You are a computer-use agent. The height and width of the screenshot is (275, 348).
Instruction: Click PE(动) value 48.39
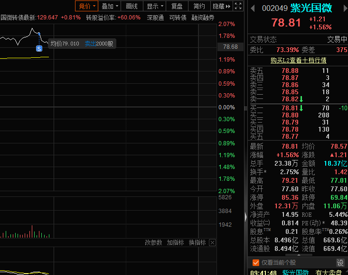[339, 223]
